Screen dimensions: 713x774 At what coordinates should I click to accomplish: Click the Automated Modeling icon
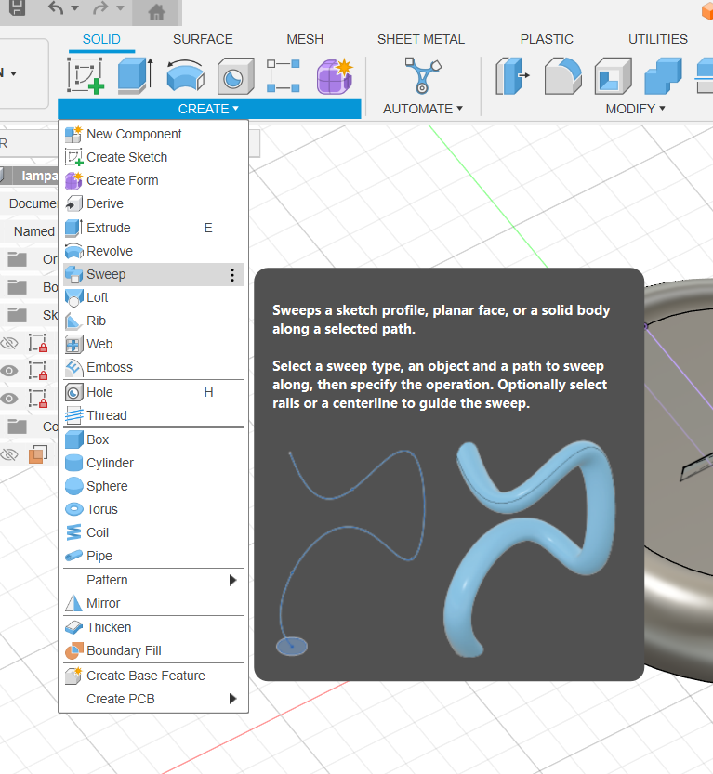(x=423, y=76)
